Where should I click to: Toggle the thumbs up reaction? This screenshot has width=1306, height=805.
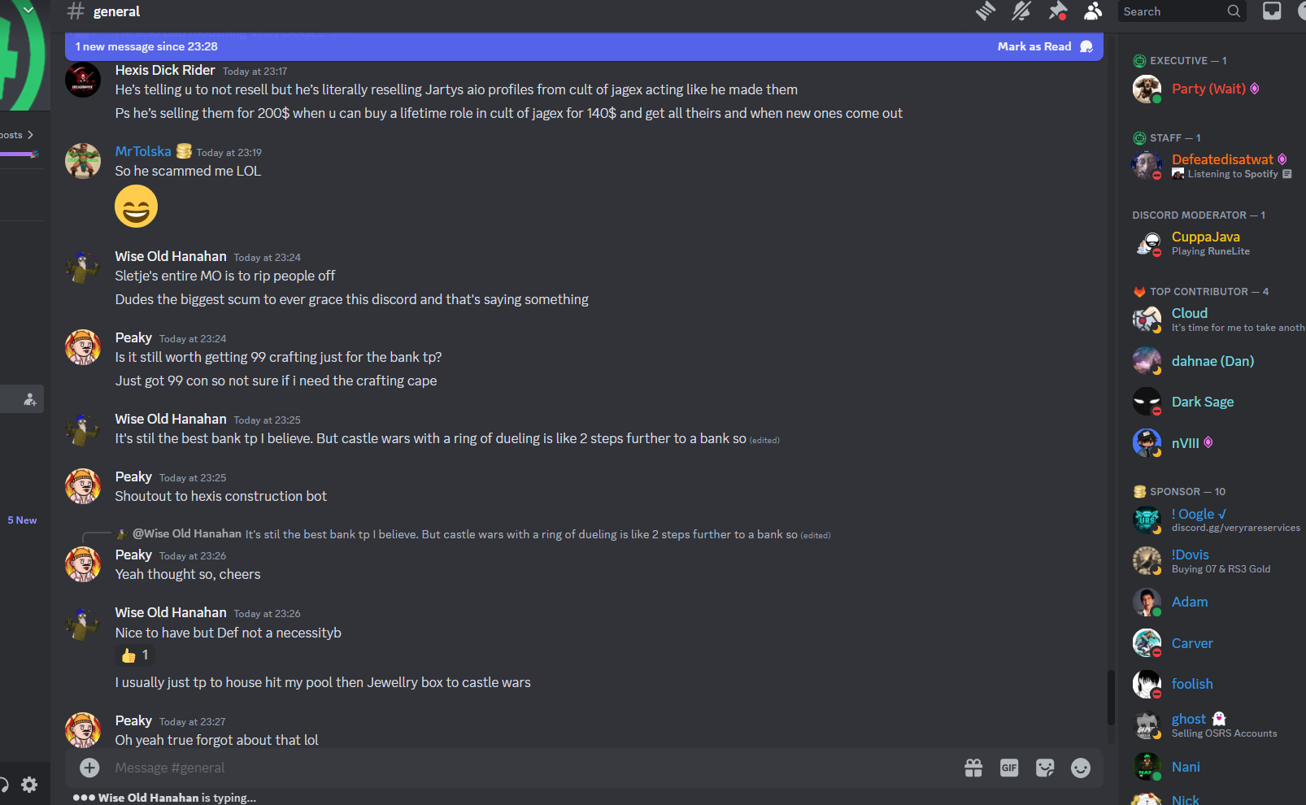(x=135, y=655)
